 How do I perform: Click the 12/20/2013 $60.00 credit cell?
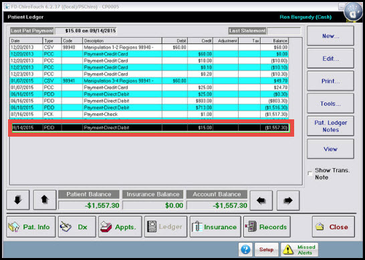coord(200,54)
